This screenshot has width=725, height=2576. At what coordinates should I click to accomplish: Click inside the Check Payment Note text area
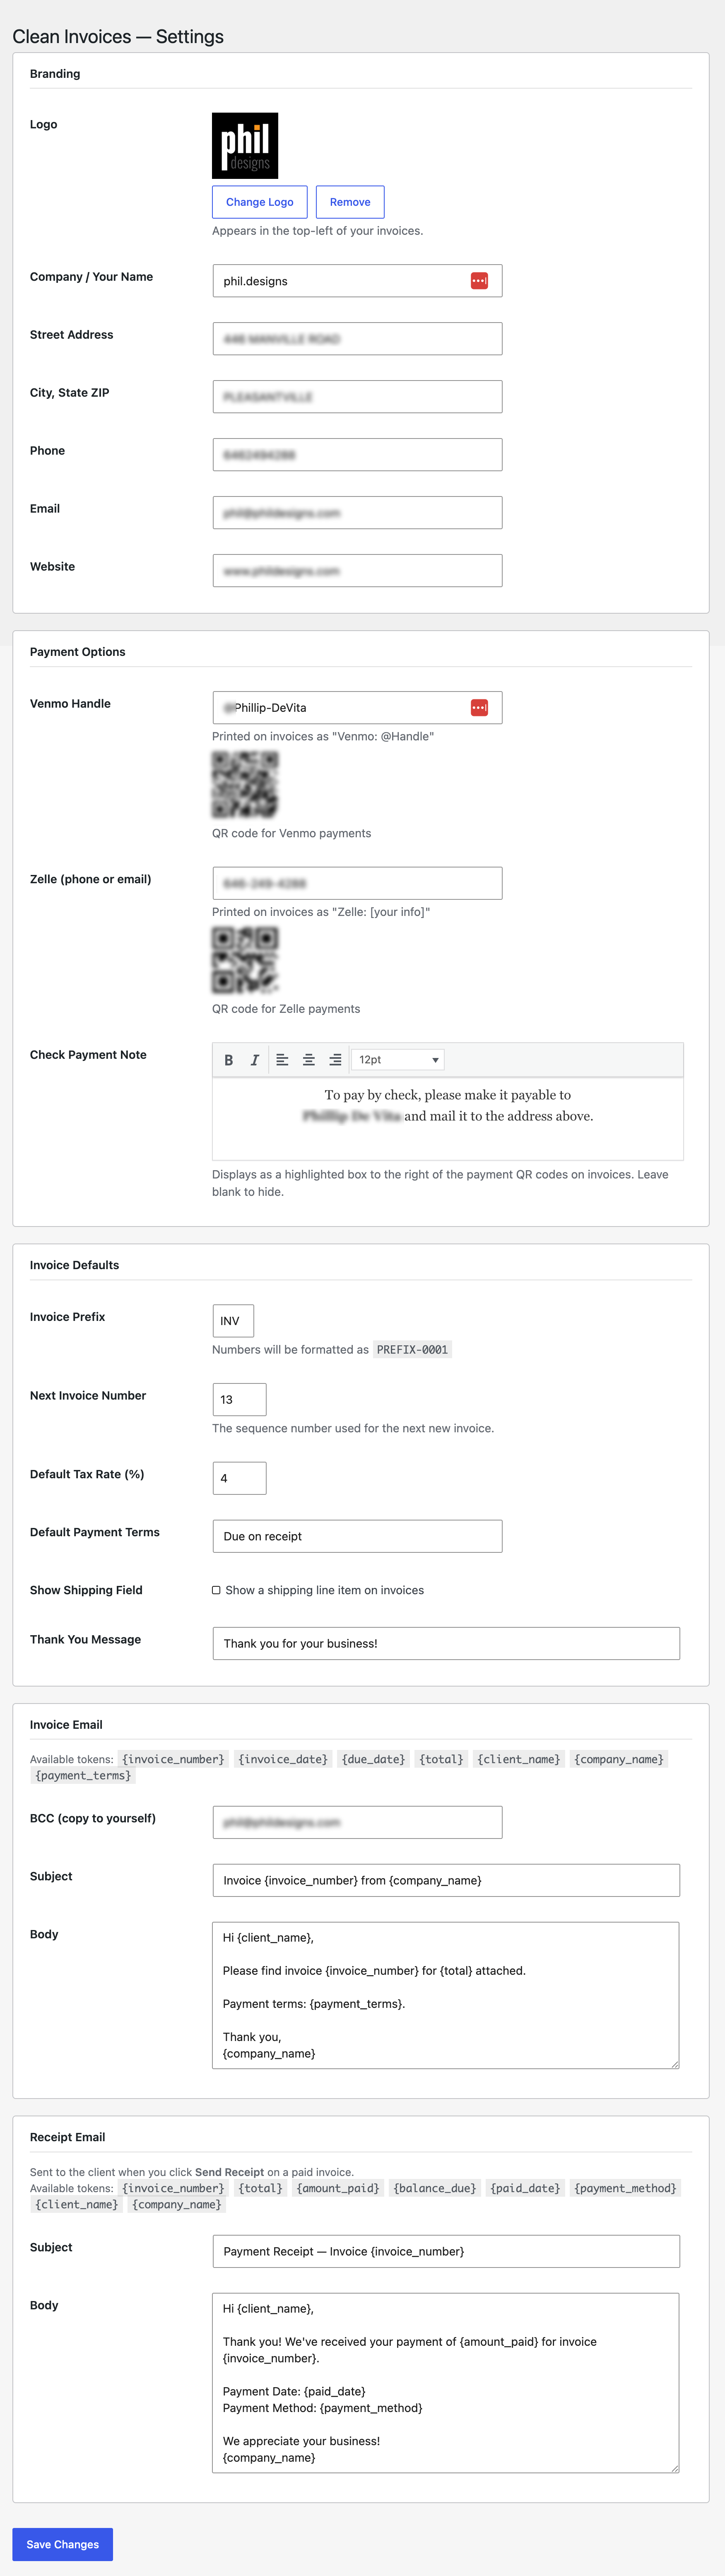coord(448,1118)
